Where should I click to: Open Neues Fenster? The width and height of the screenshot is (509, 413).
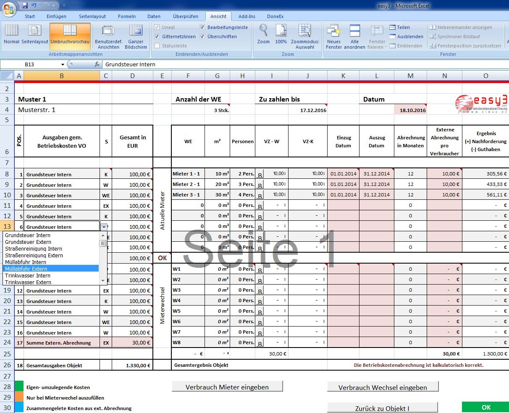point(334,37)
